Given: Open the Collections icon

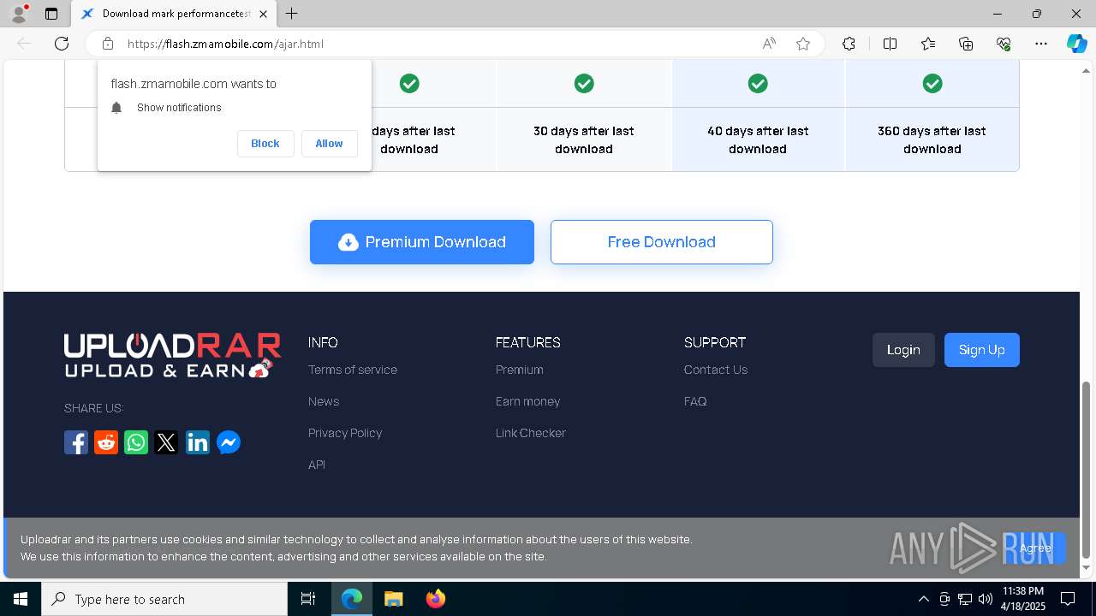Looking at the screenshot, I should [x=966, y=44].
